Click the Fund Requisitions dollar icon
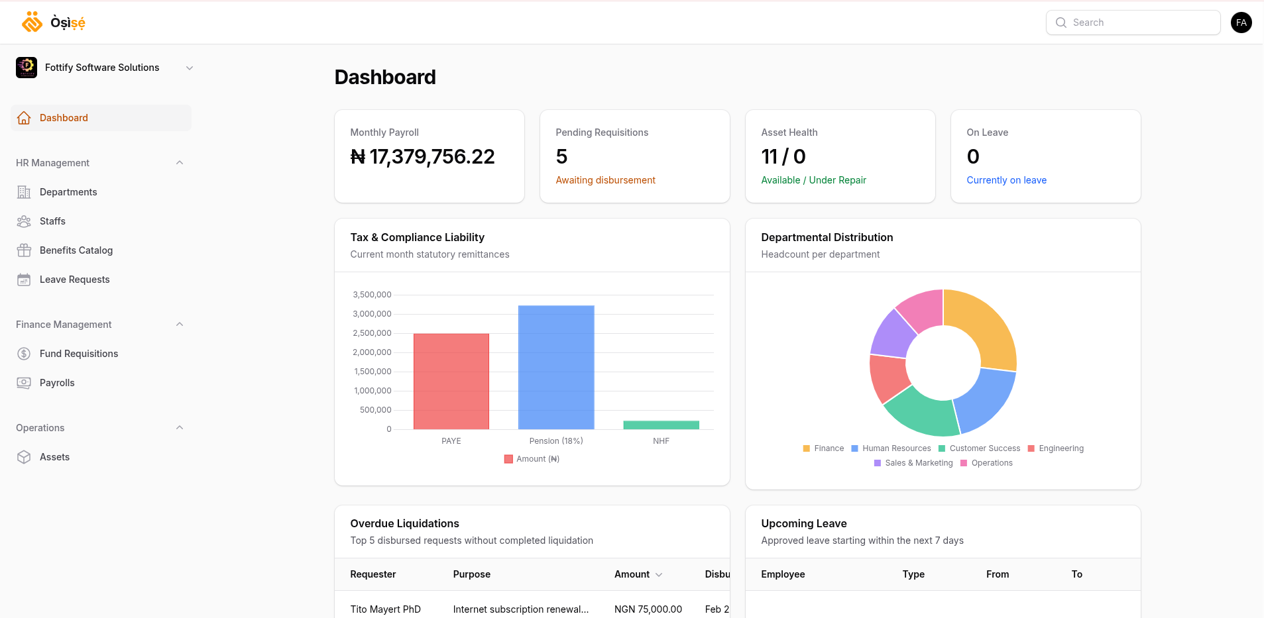1264x618 pixels. [x=24, y=353]
